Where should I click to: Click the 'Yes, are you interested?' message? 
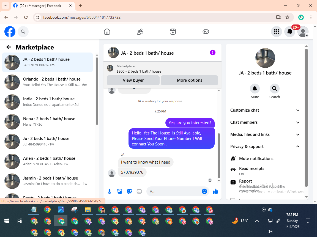tap(190, 123)
